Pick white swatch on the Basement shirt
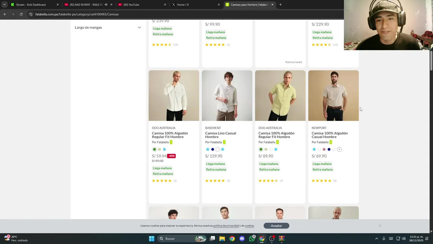This screenshot has width=433, height=244. (x=218, y=149)
